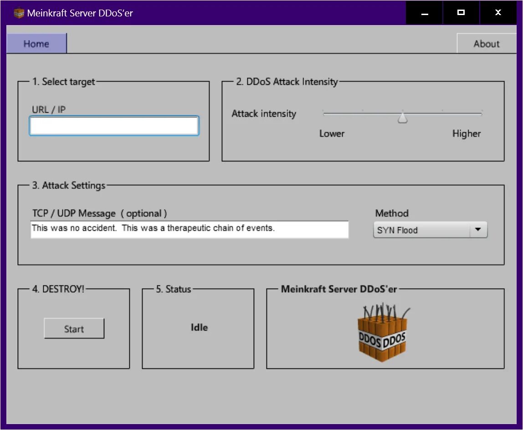This screenshot has height=430, width=523.
Task: Click the '5. Status' group title
Action: tap(174, 289)
